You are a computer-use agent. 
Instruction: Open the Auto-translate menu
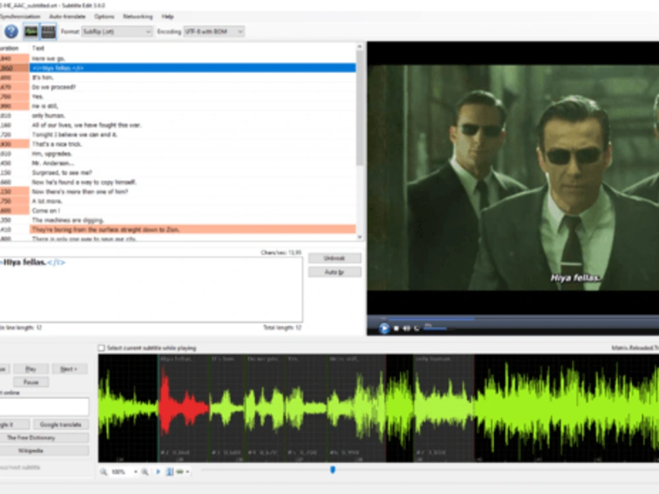click(x=67, y=16)
